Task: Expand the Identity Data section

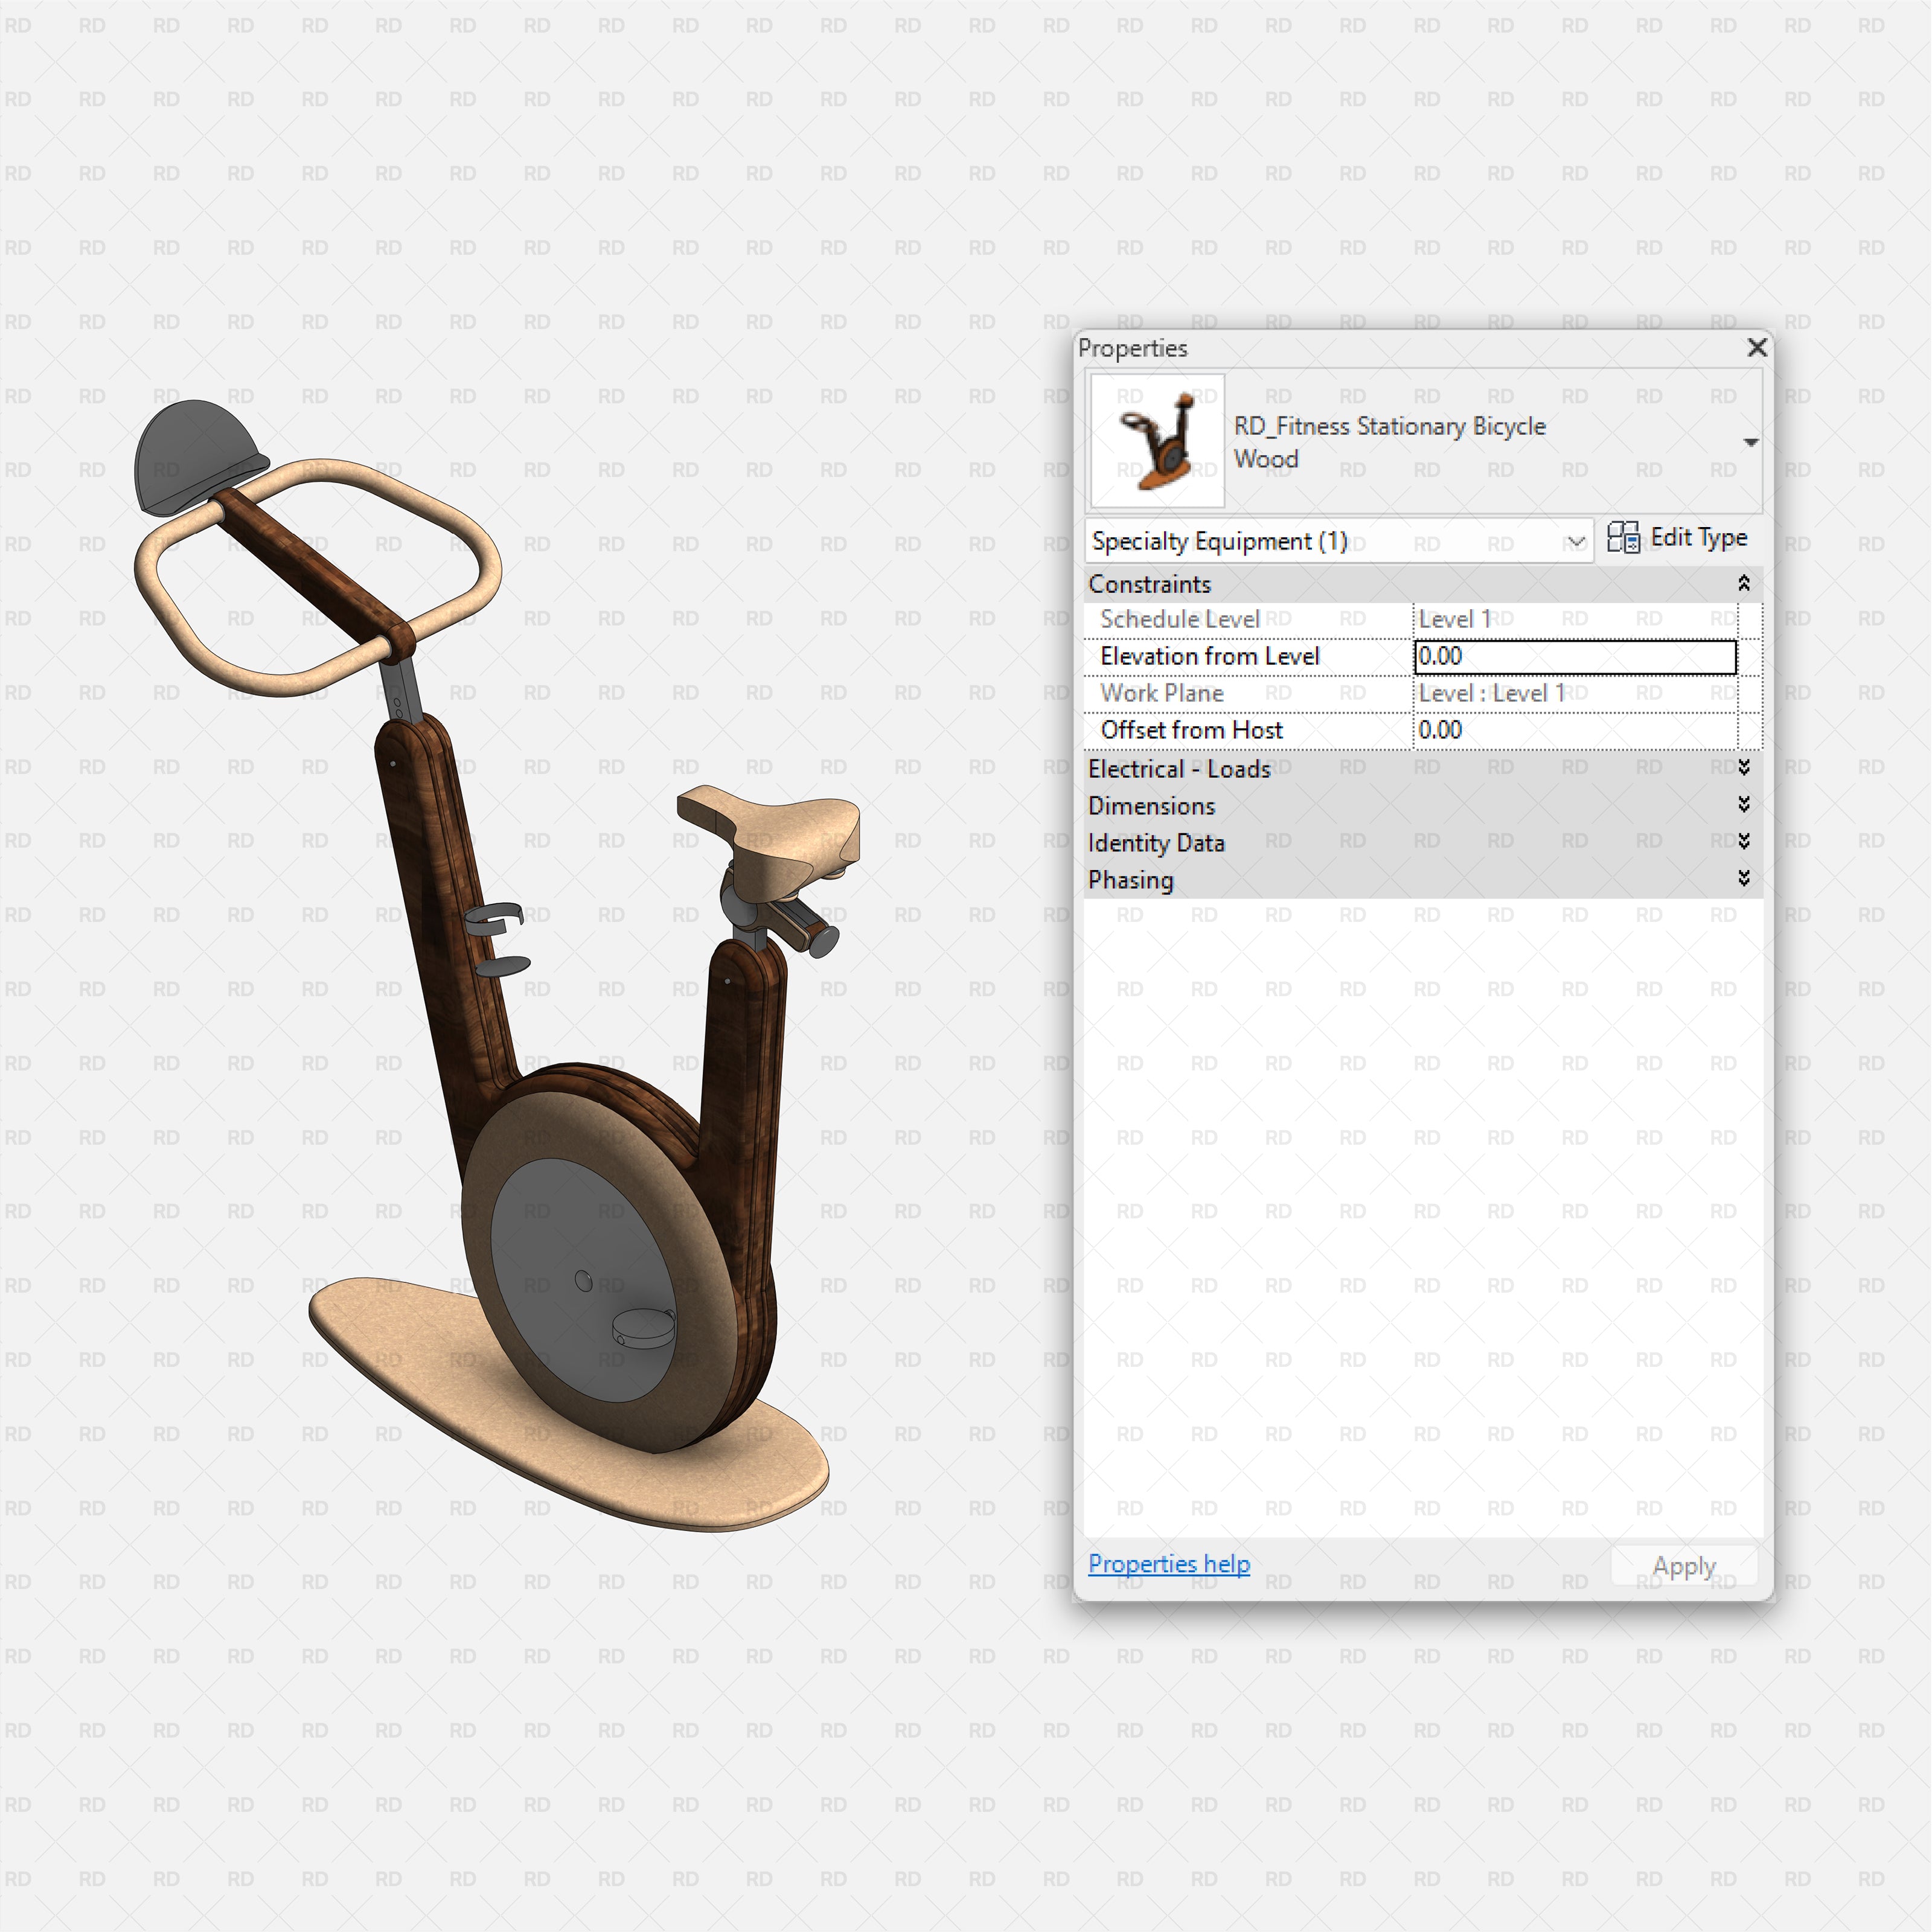Action: (1744, 842)
